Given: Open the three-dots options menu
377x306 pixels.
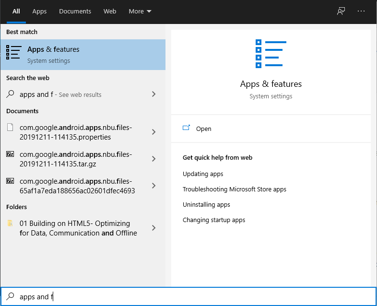Looking at the screenshot, I should pos(361,11).
